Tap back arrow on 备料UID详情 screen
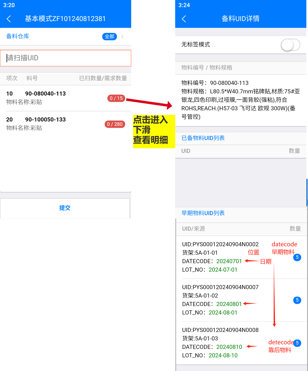Image resolution: width=308 pixels, height=371 pixels. [184, 19]
